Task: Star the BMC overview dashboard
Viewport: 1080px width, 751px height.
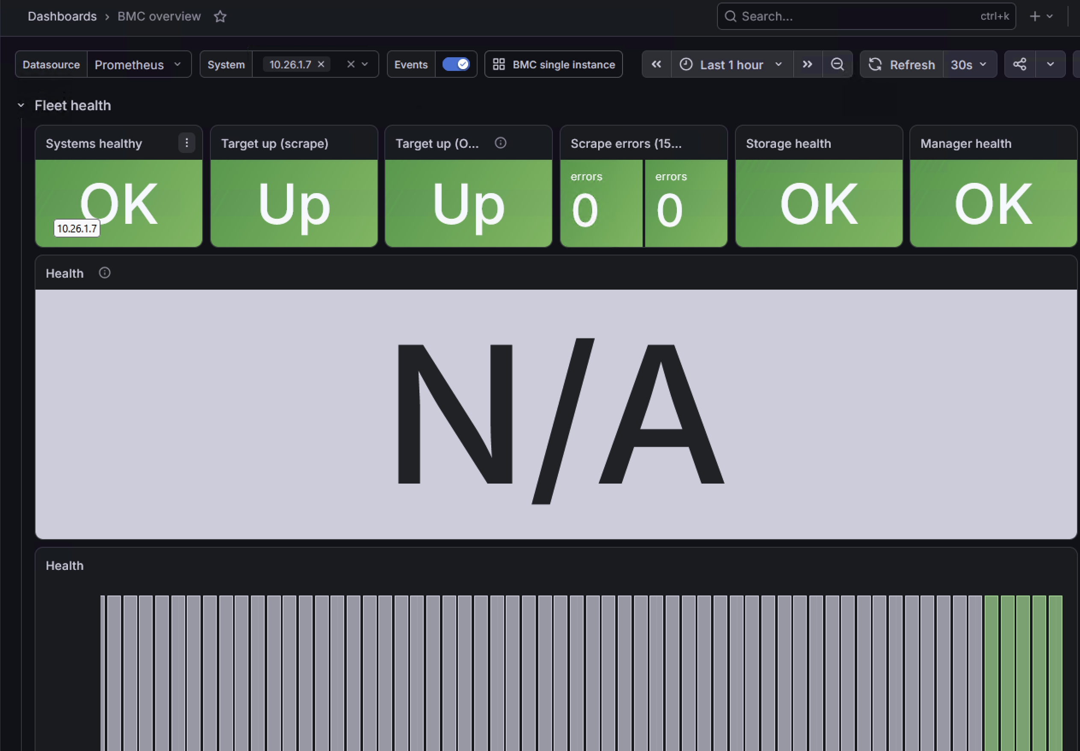Action: pyautogui.click(x=220, y=17)
